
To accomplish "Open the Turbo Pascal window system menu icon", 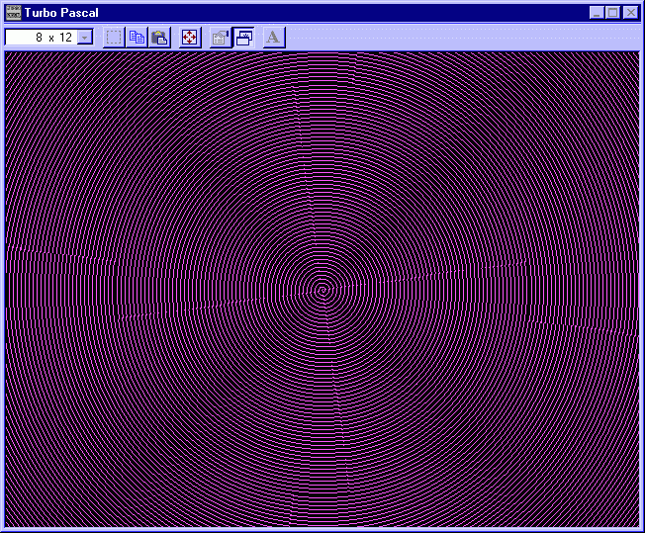I will (x=14, y=13).
